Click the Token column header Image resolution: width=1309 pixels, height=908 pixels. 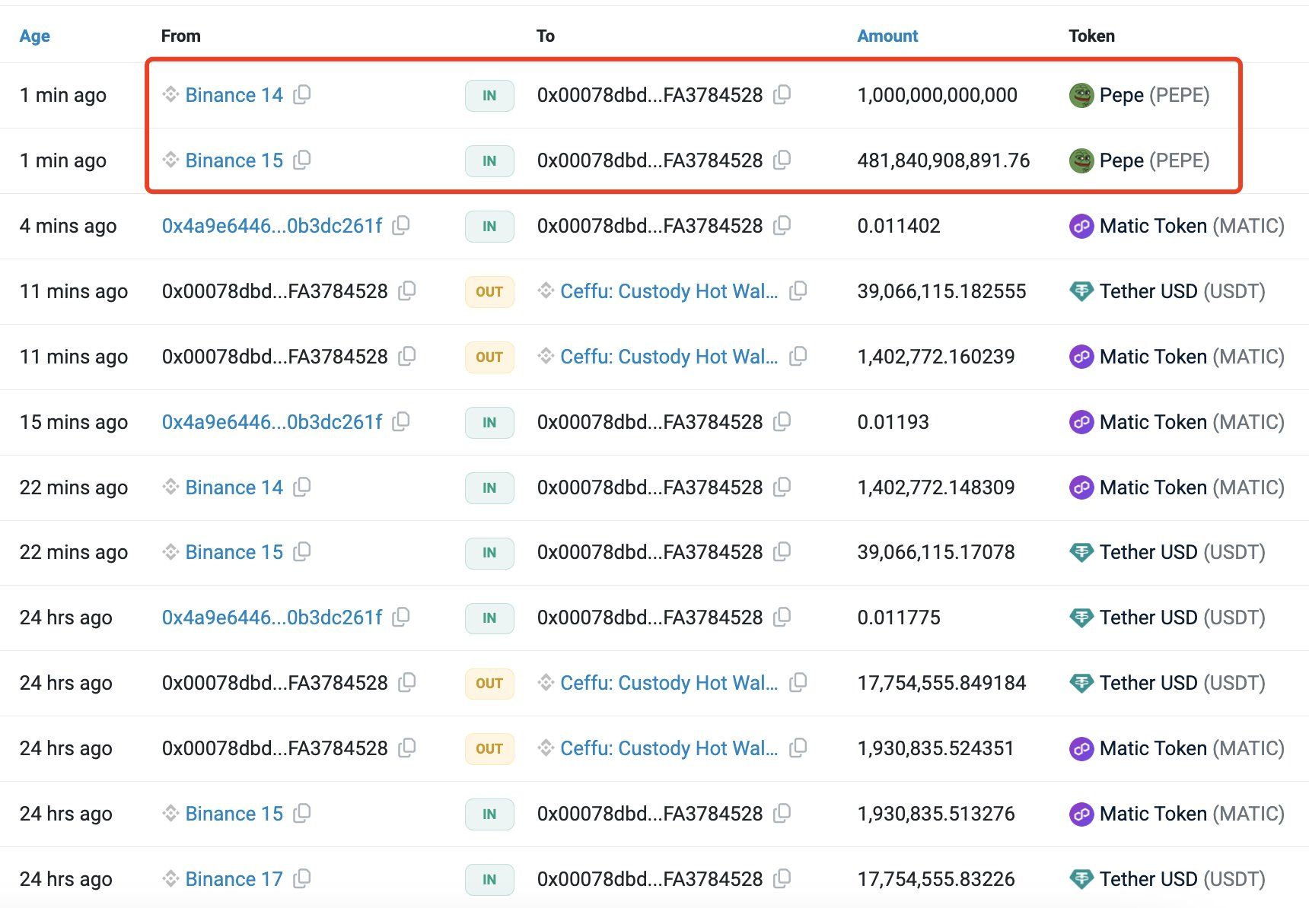(1091, 36)
